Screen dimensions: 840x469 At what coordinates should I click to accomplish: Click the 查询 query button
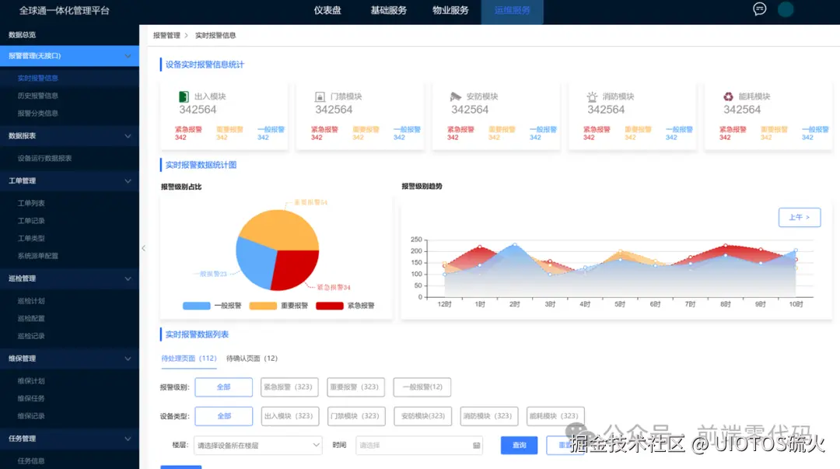(x=518, y=445)
